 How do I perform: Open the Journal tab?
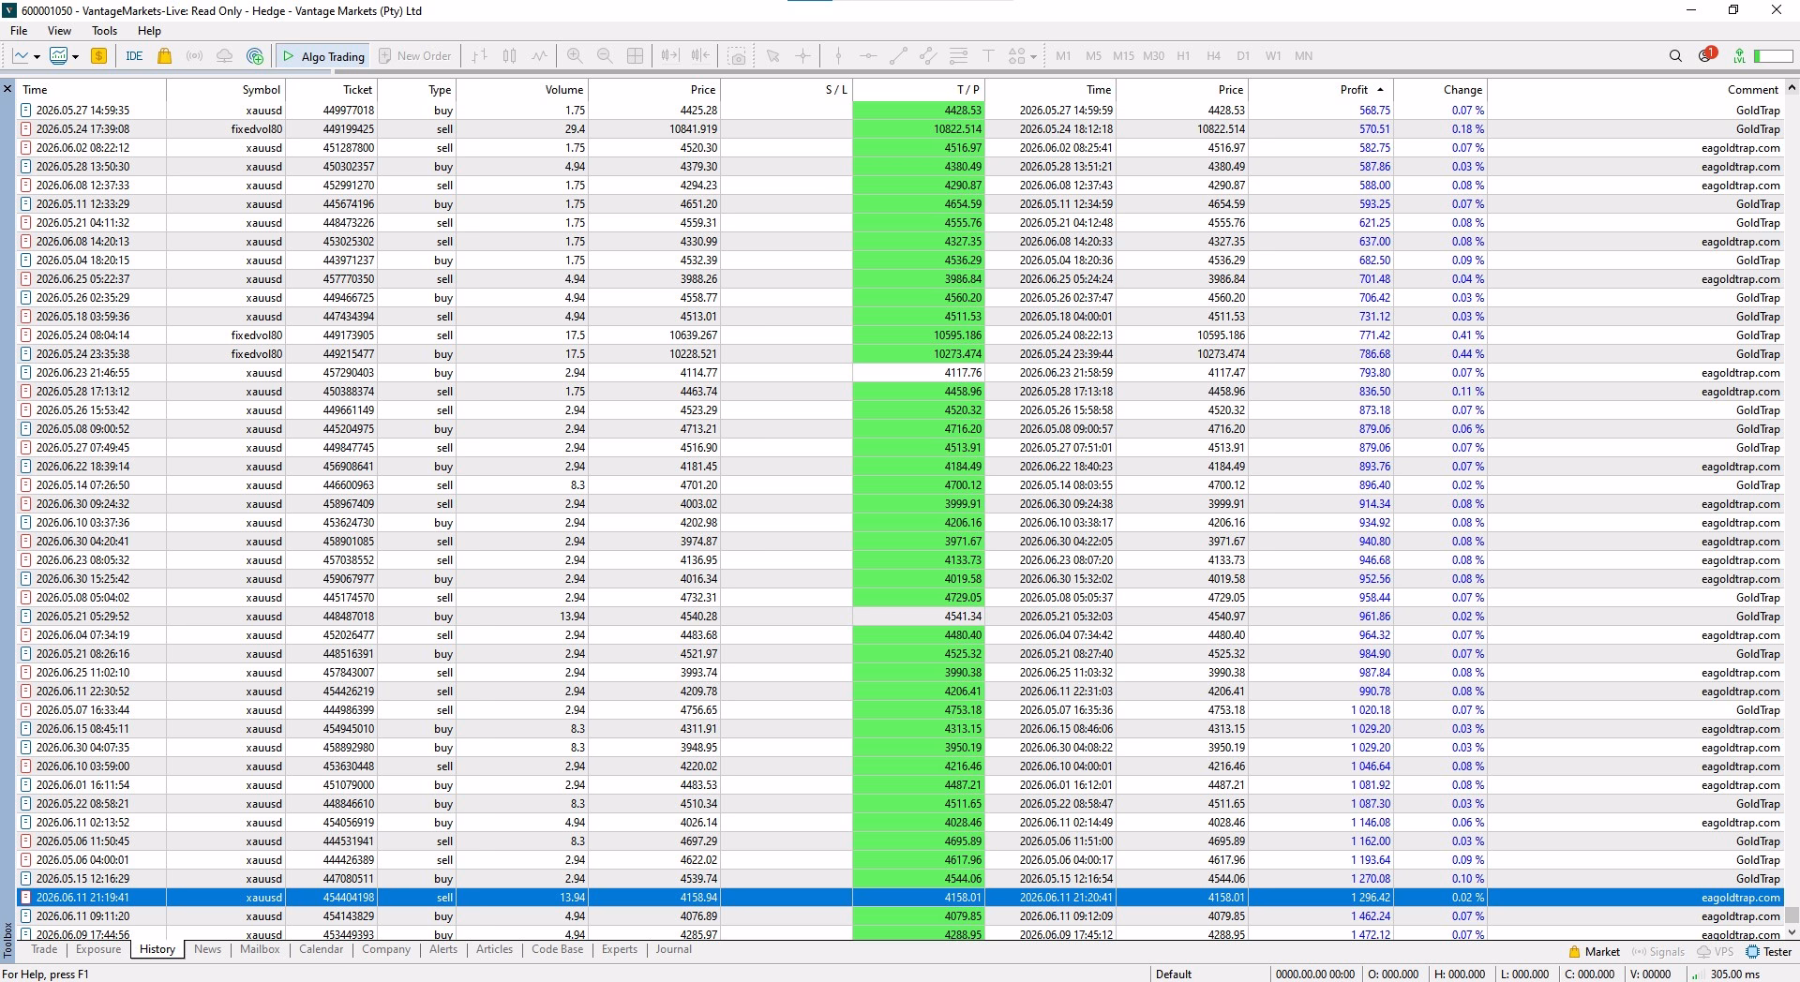point(673,949)
